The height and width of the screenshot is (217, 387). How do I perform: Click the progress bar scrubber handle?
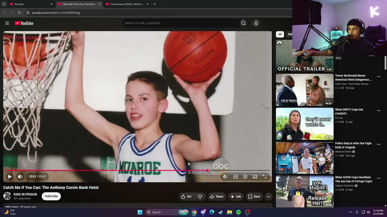[x=207, y=171]
